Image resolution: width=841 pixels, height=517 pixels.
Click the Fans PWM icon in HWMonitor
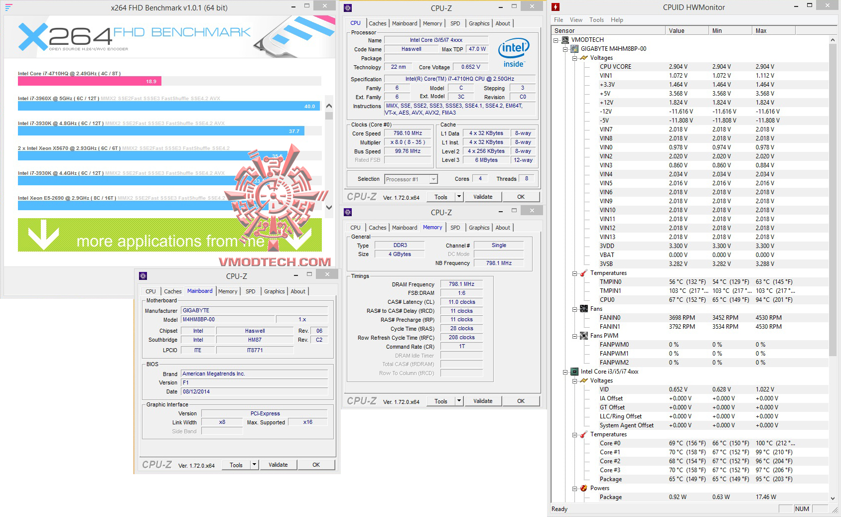click(x=583, y=335)
